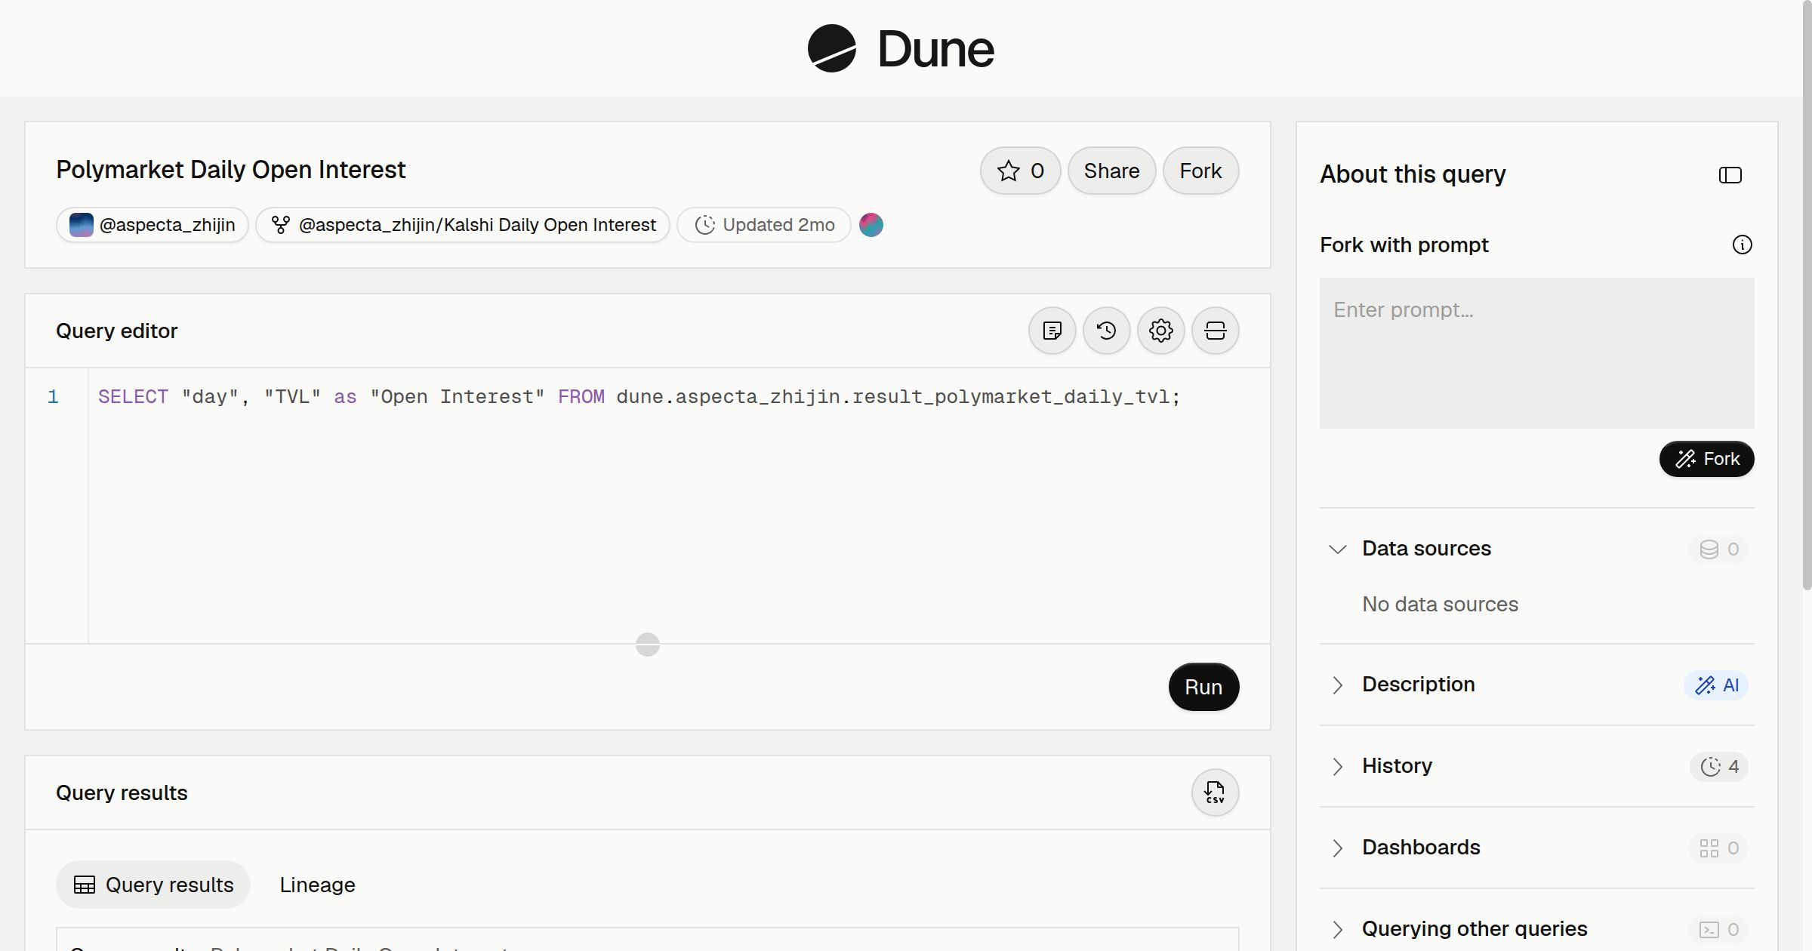The image size is (1812, 951).
Task: Star the Polymarket Daily Open Interest query
Action: [1020, 171]
